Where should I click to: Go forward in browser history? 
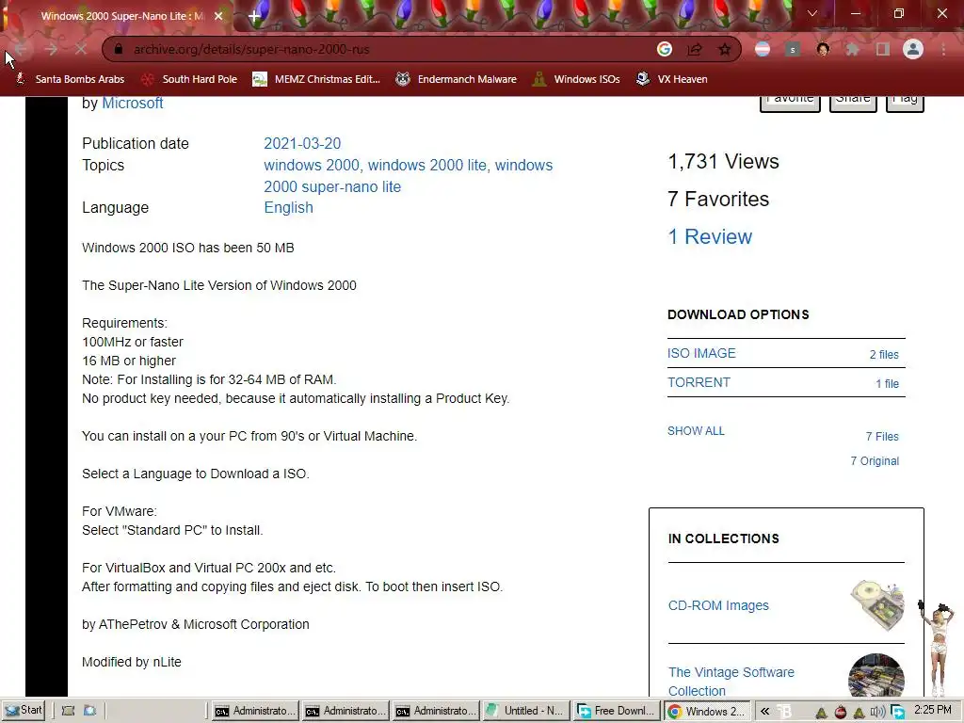(x=51, y=49)
